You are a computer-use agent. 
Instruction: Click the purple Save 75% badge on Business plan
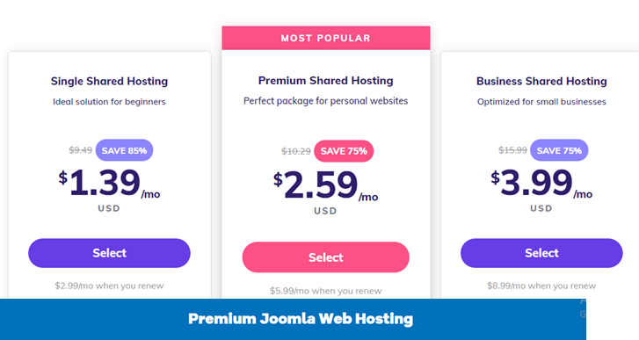(559, 150)
